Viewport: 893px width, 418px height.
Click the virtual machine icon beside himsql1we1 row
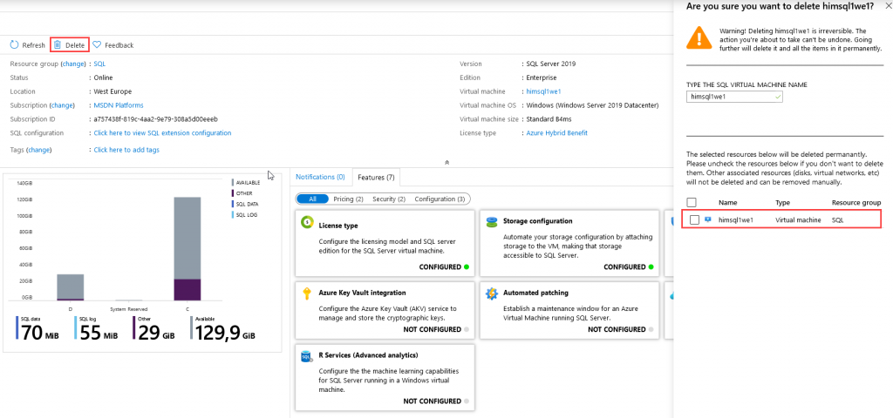(x=708, y=219)
